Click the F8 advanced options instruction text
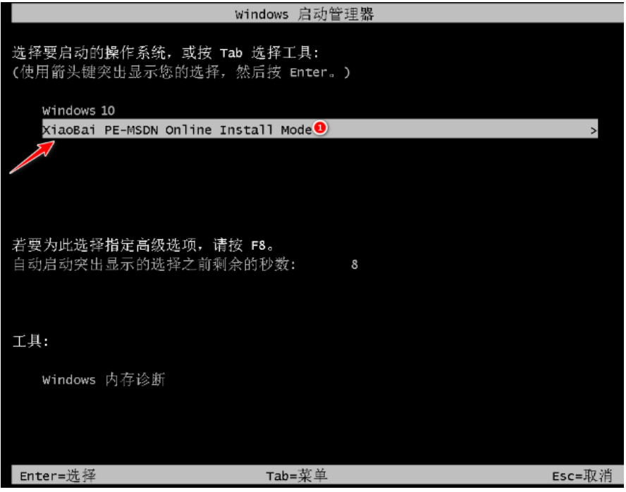 tap(142, 245)
